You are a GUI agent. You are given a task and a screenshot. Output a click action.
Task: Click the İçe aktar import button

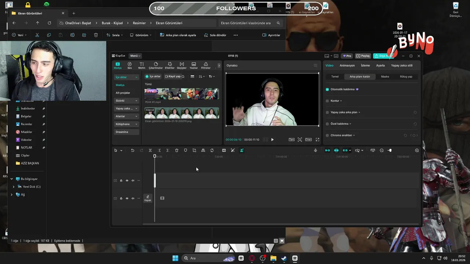[153, 77]
